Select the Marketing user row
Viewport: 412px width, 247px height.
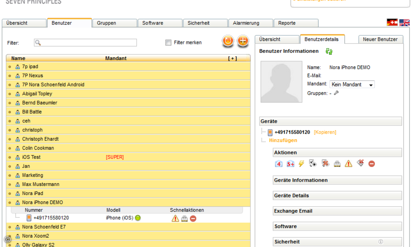coord(128,175)
